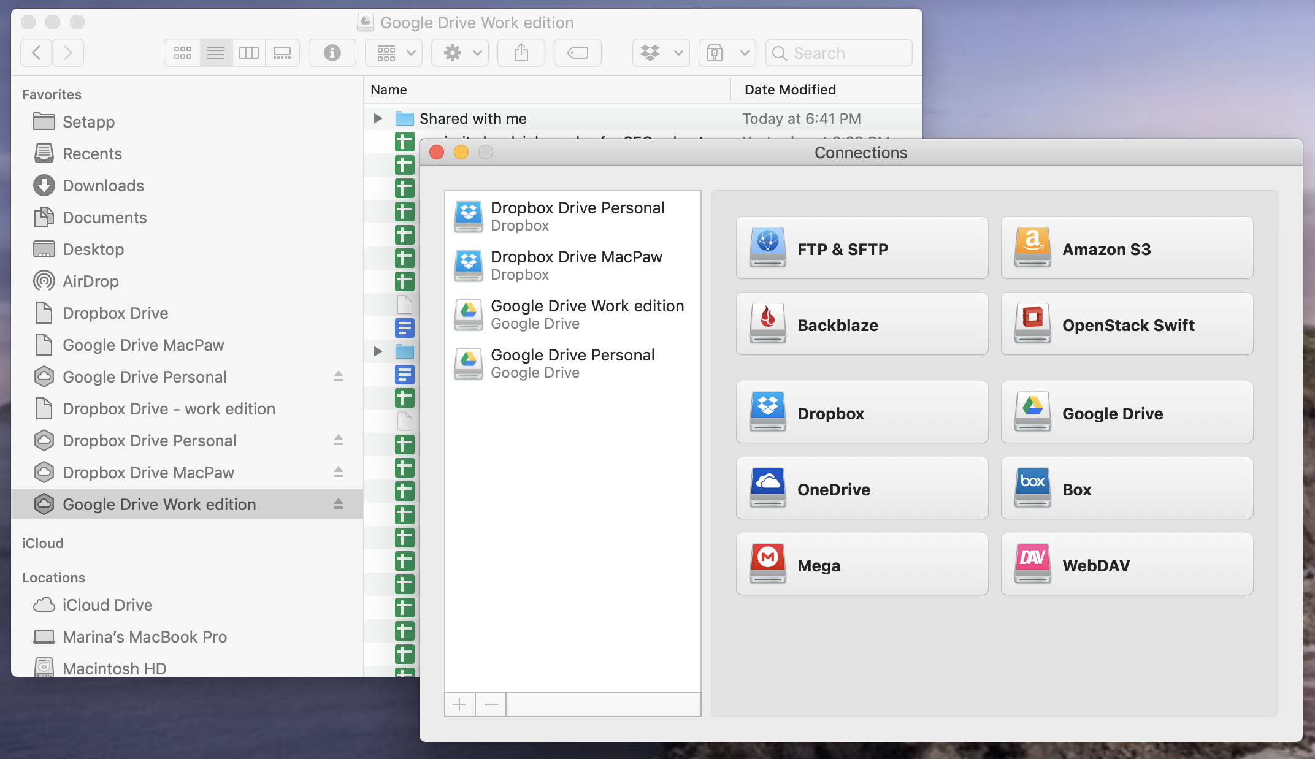Open Setapp folder in sidebar
Viewport: 1315px width, 759px height.
coord(188,121)
